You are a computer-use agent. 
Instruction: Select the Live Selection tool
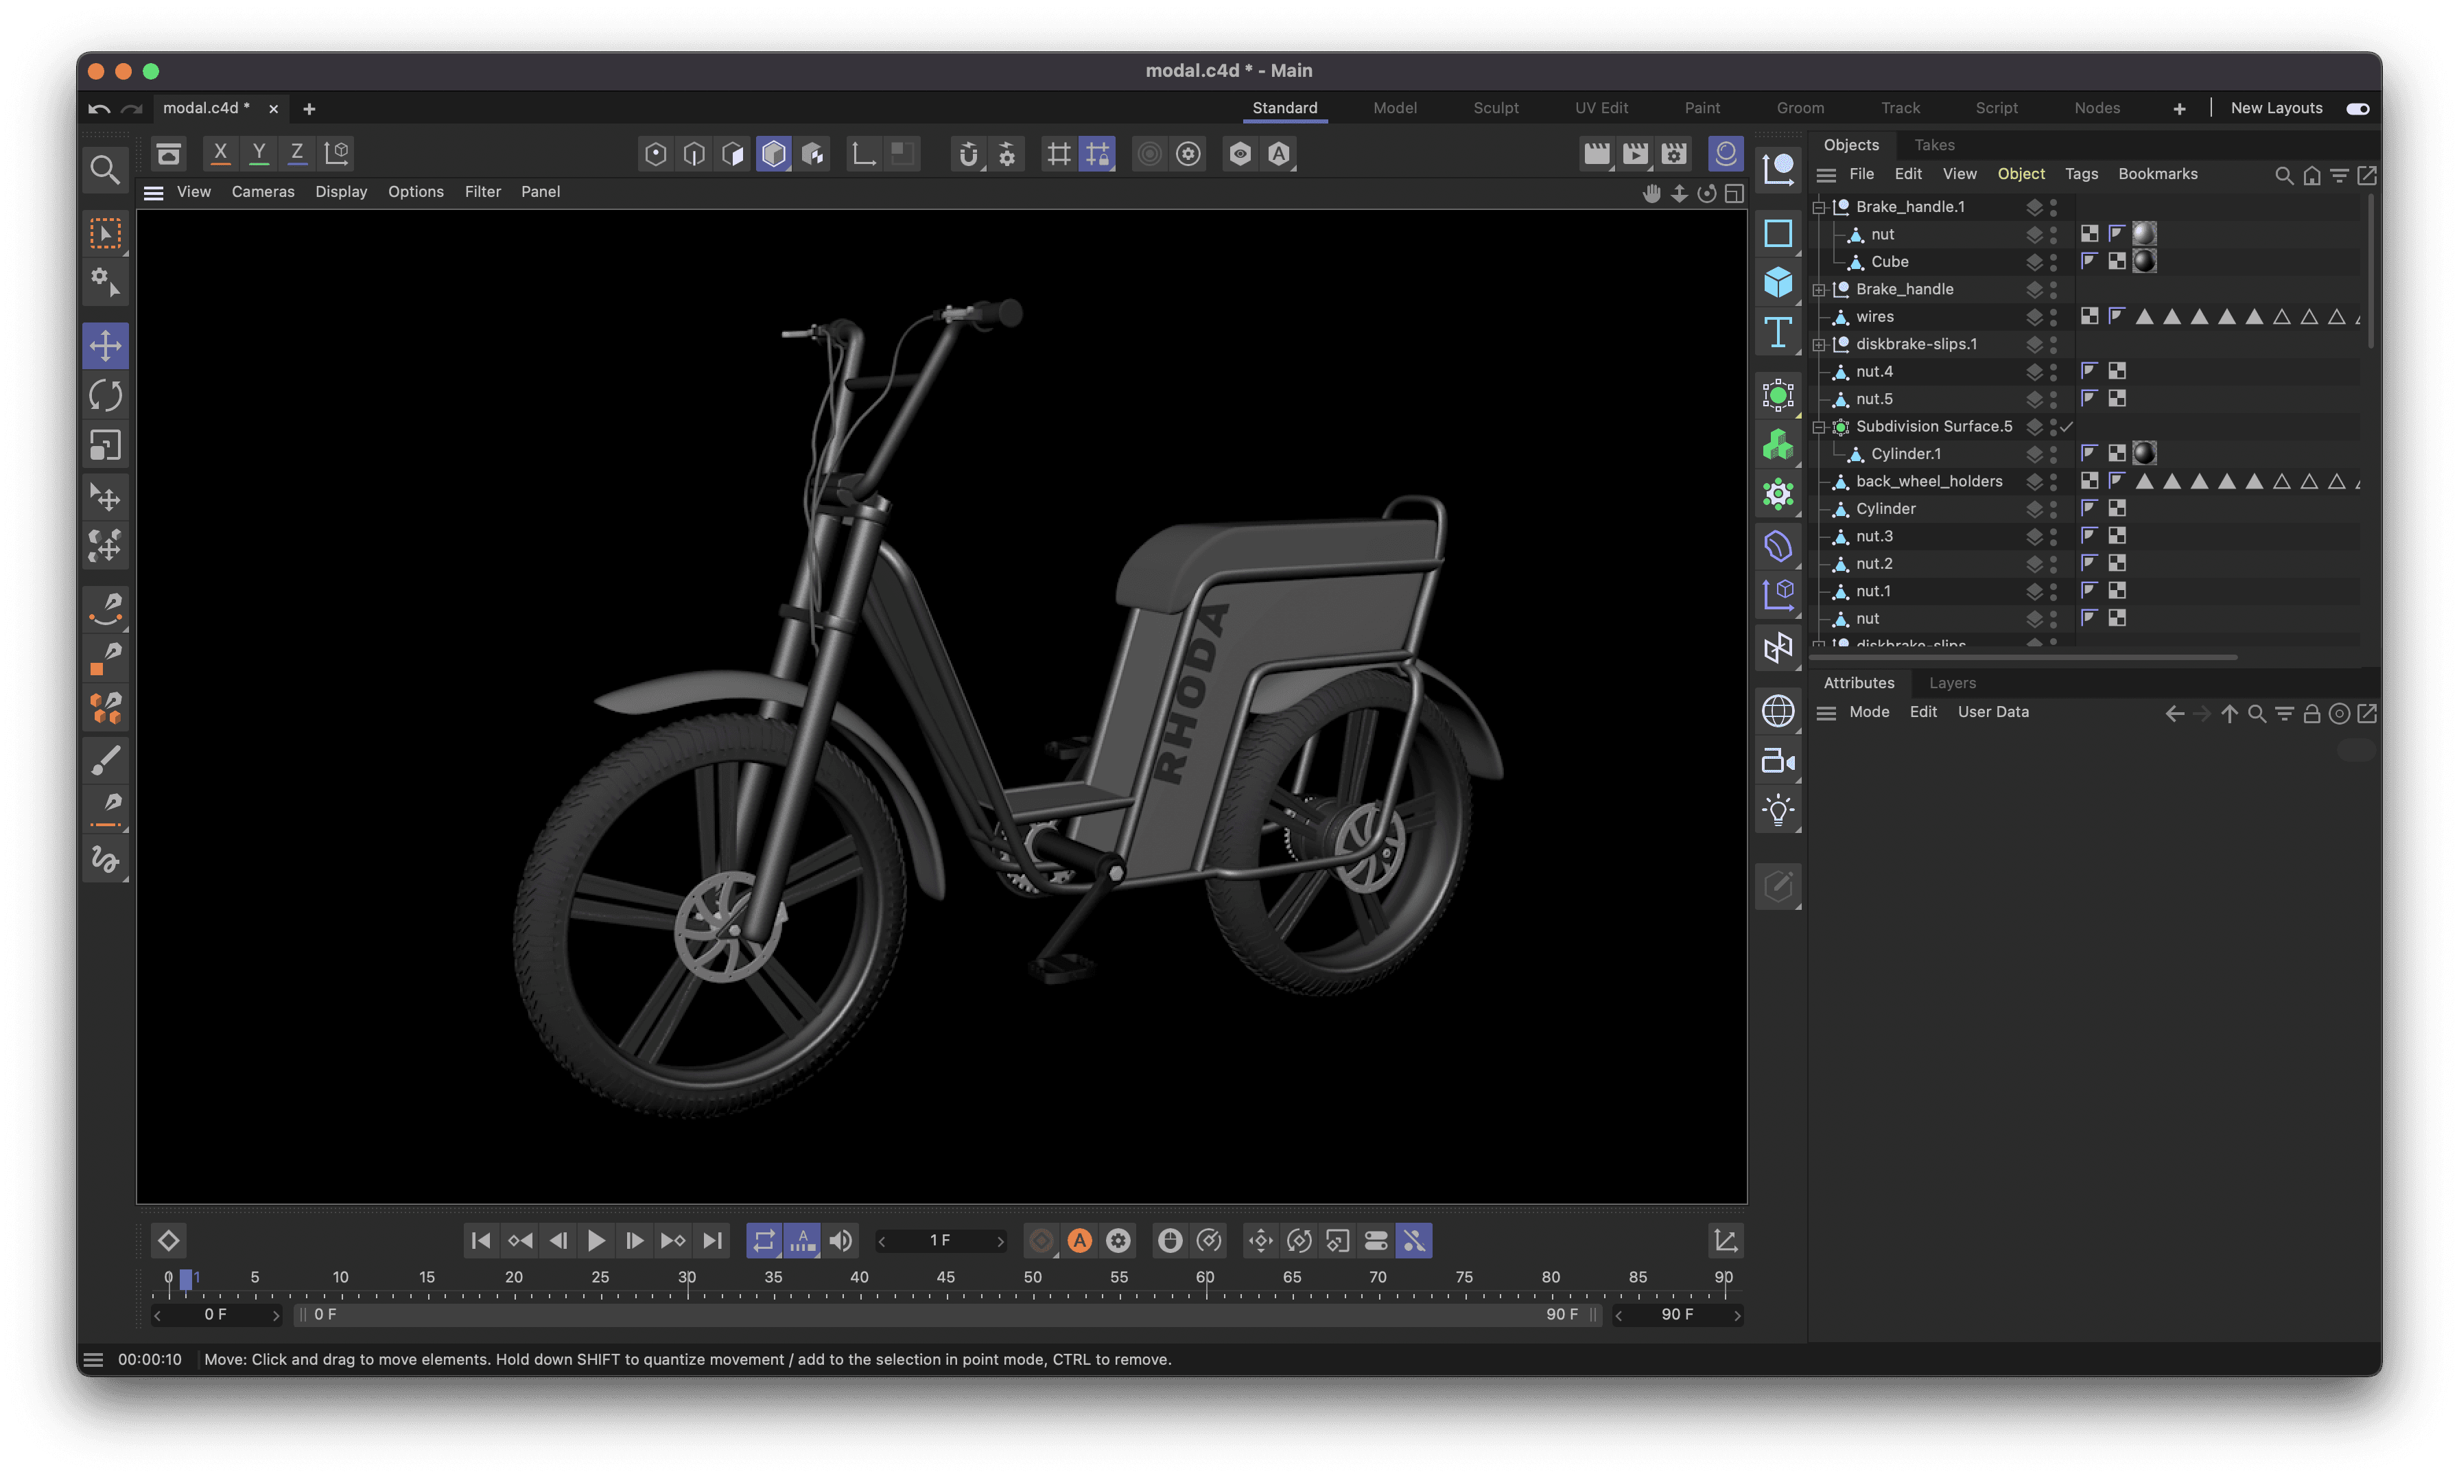pos(104,233)
